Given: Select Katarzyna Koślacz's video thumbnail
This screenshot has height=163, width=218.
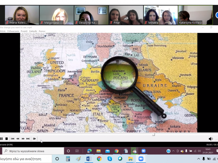Looking at the screenshot, I should click(195, 15).
